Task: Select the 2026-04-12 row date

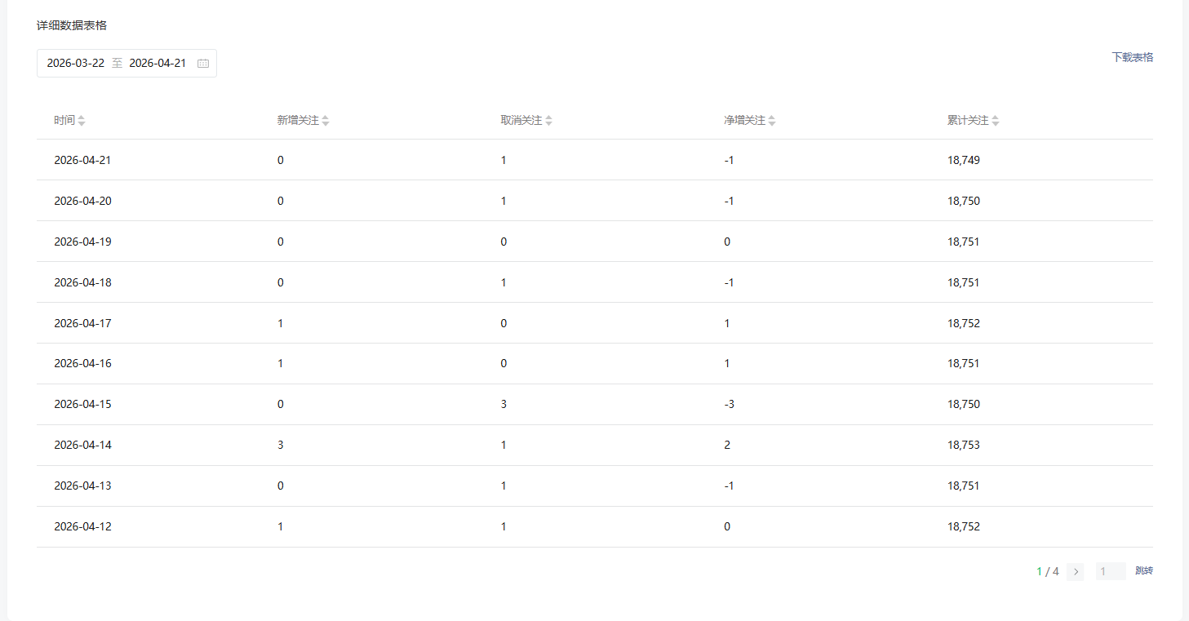Action: pyautogui.click(x=82, y=527)
